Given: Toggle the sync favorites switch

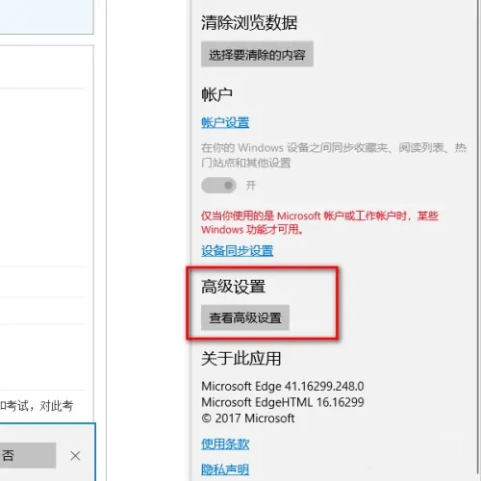Looking at the screenshot, I should click(x=218, y=186).
